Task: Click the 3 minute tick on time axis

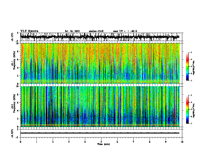Action: (69, 142)
